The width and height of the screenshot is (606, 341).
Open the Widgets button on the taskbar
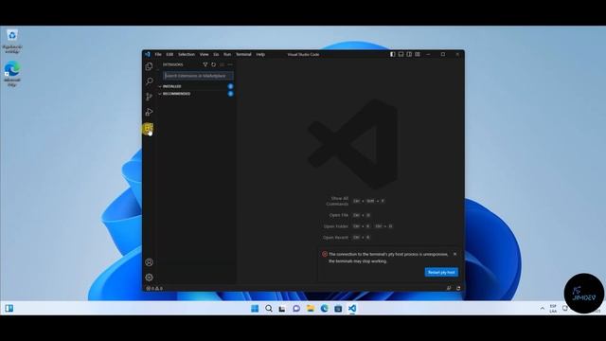tap(9, 308)
